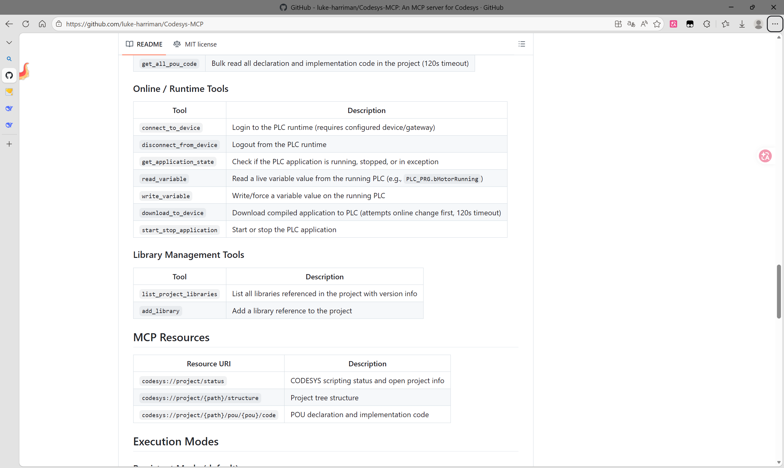
Task: Switch to the blue tab directly above the plus button
Action: coord(9,125)
